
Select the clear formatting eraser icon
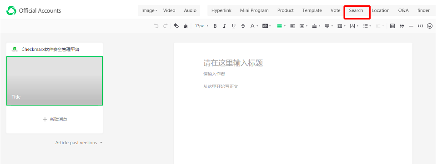pyautogui.click(x=176, y=26)
